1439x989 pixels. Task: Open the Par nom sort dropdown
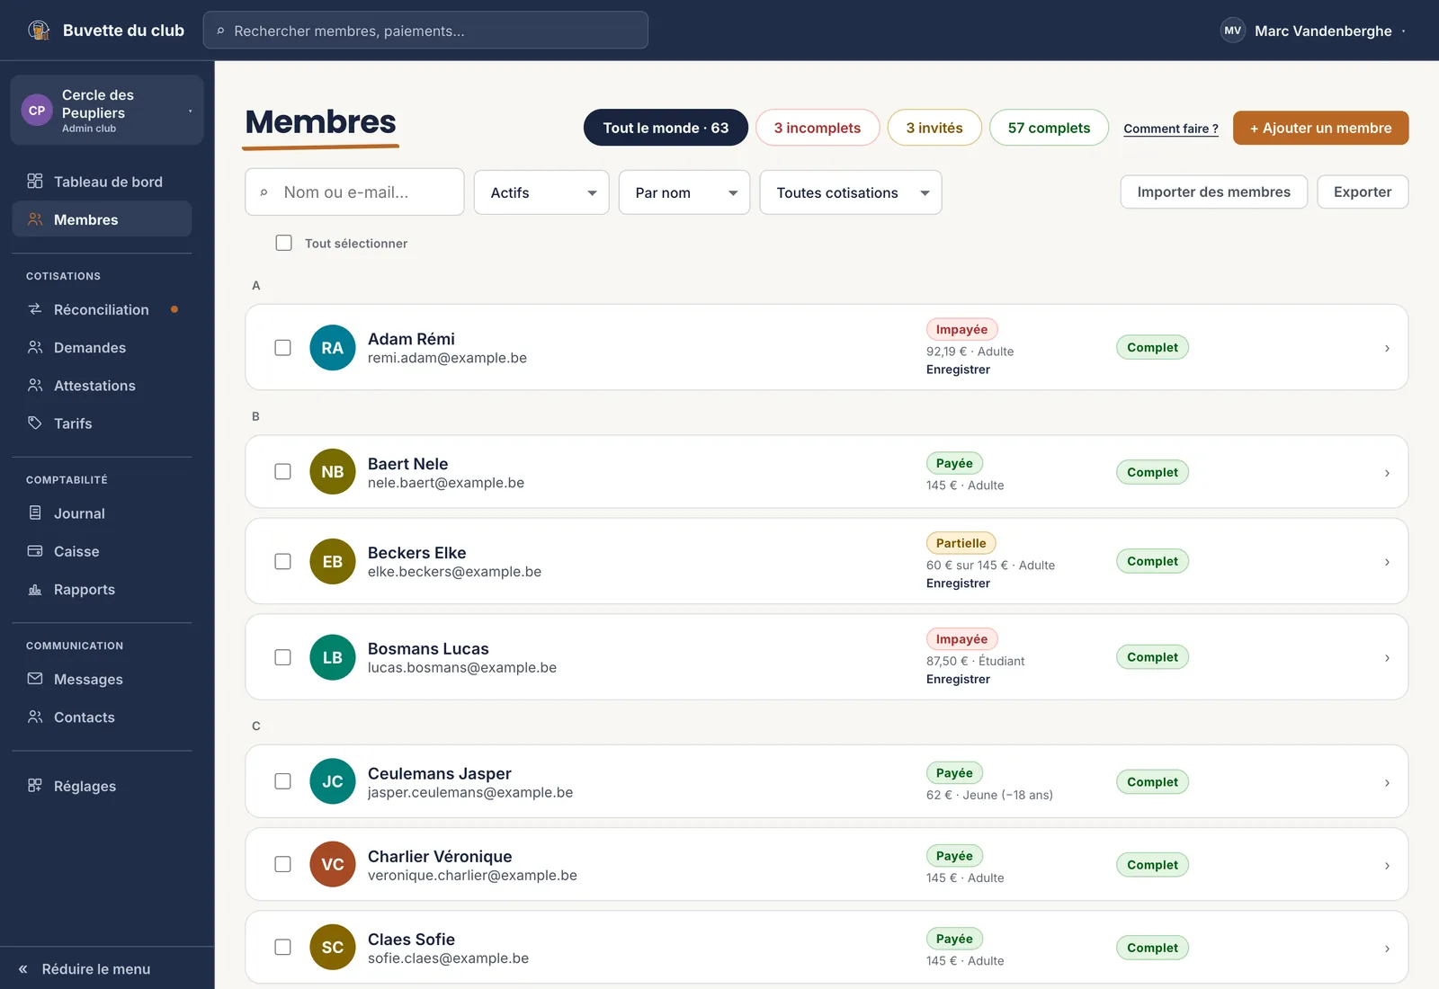tap(684, 192)
